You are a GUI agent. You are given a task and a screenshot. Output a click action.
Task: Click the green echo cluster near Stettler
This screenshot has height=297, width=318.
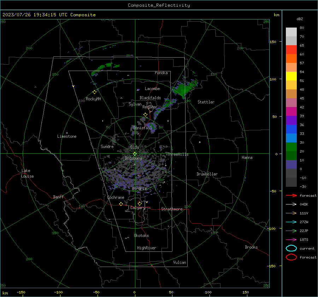pos(183,89)
